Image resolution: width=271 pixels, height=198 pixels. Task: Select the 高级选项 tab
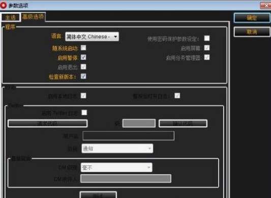coord(33,17)
